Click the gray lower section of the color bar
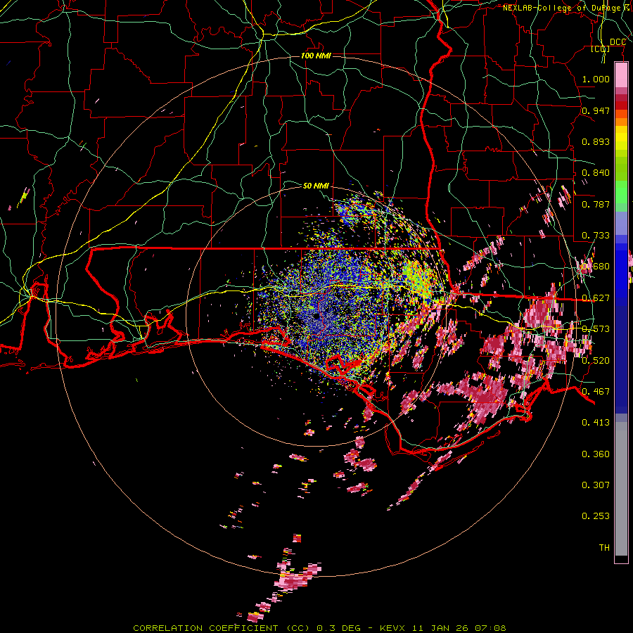 pyautogui.click(x=621, y=489)
